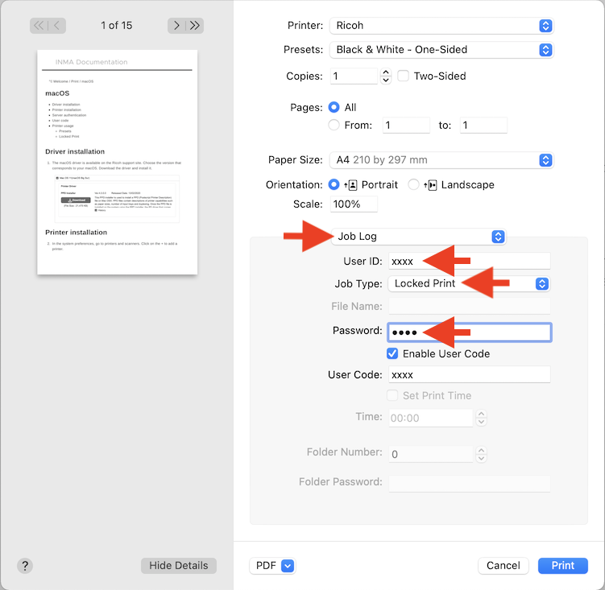Viewport: 605px width, 590px height.
Task: Jump to the last page preview
Action: pyautogui.click(x=194, y=26)
